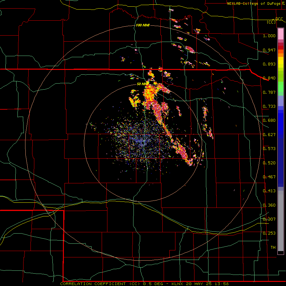Click the 0.787 color scale value
The image size is (286, 286).
[x=269, y=92]
